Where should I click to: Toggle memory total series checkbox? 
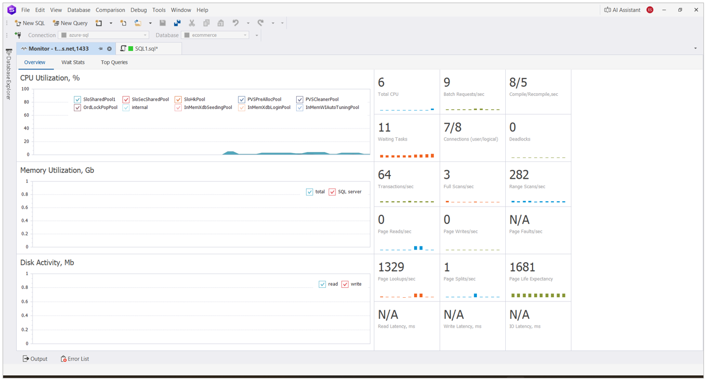click(x=310, y=192)
